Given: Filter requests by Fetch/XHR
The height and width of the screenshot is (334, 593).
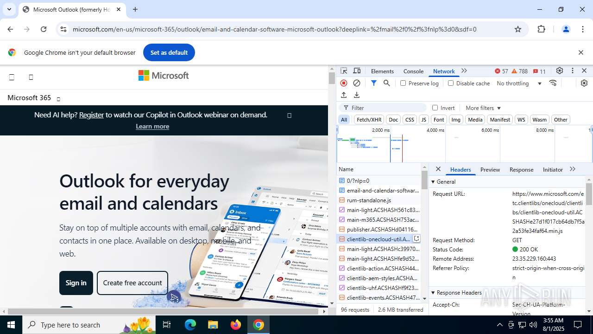Looking at the screenshot, I should [x=369, y=120].
